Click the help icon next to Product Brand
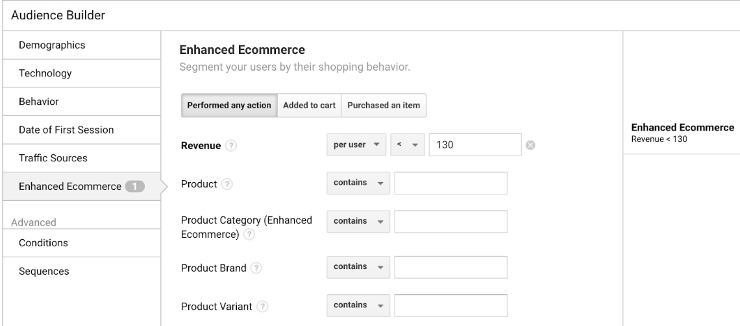 (x=256, y=268)
